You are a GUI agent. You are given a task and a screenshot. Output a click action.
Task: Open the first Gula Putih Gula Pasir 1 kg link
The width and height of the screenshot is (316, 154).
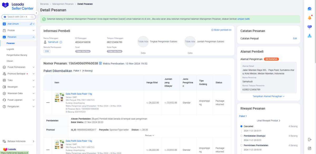79,94
